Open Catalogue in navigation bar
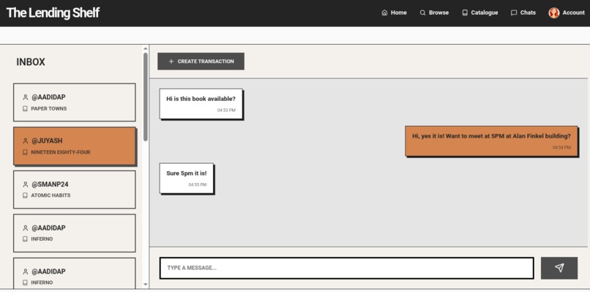The width and height of the screenshot is (590, 292). 479,12
